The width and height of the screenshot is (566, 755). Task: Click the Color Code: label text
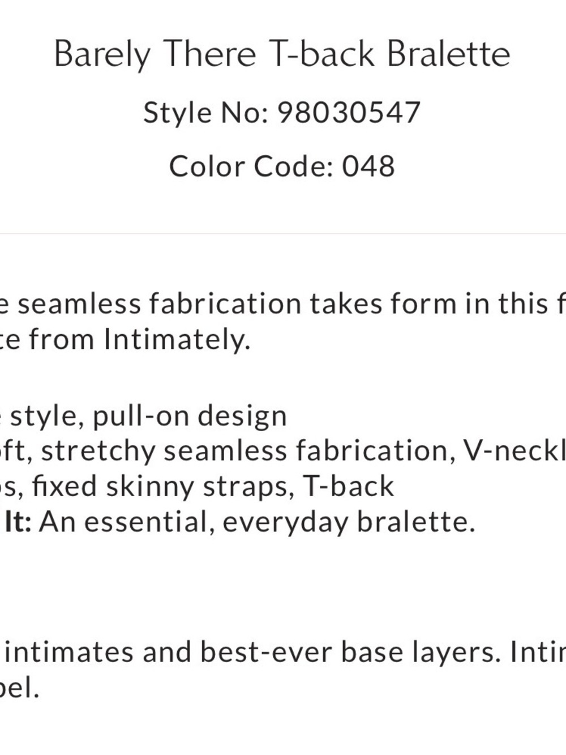pyautogui.click(x=251, y=167)
